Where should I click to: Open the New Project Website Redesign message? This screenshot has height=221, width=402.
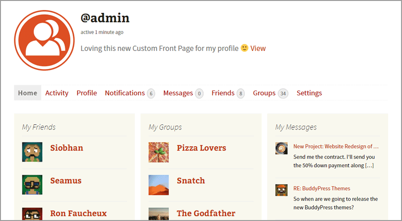[x=336, y=146]
